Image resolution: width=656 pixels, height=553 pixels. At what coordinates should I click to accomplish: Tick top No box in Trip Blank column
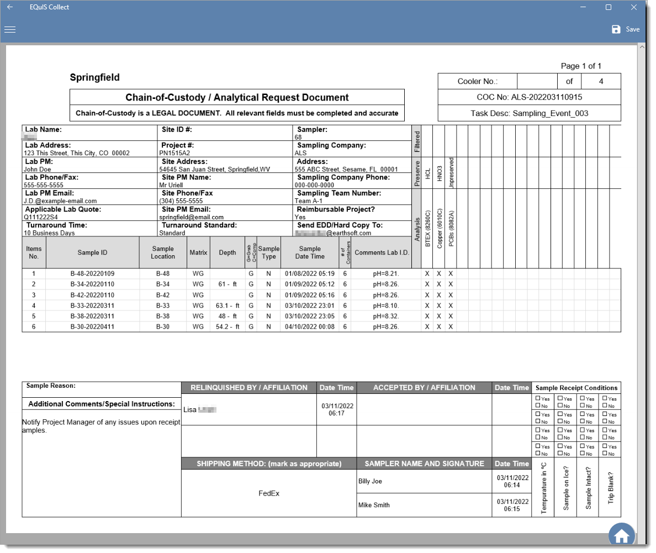[x=605, y=405]
